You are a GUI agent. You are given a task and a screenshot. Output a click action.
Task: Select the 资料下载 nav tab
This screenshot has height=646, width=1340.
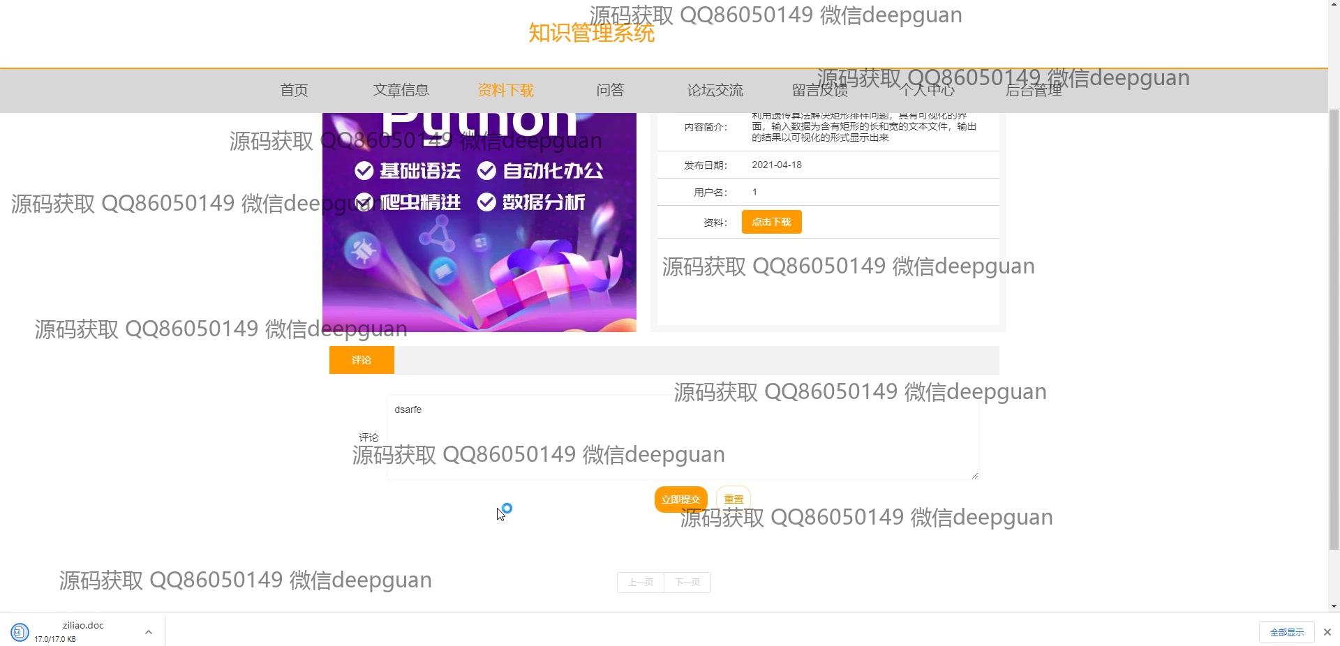click(x=505, y=90)
